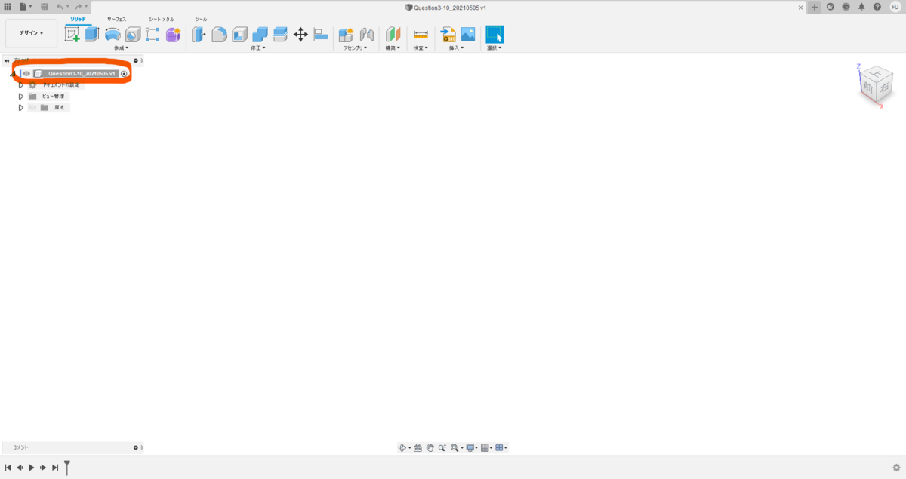Collapse the browser panel with double-arrow icon
906x479 pixels.
point(7,60)
